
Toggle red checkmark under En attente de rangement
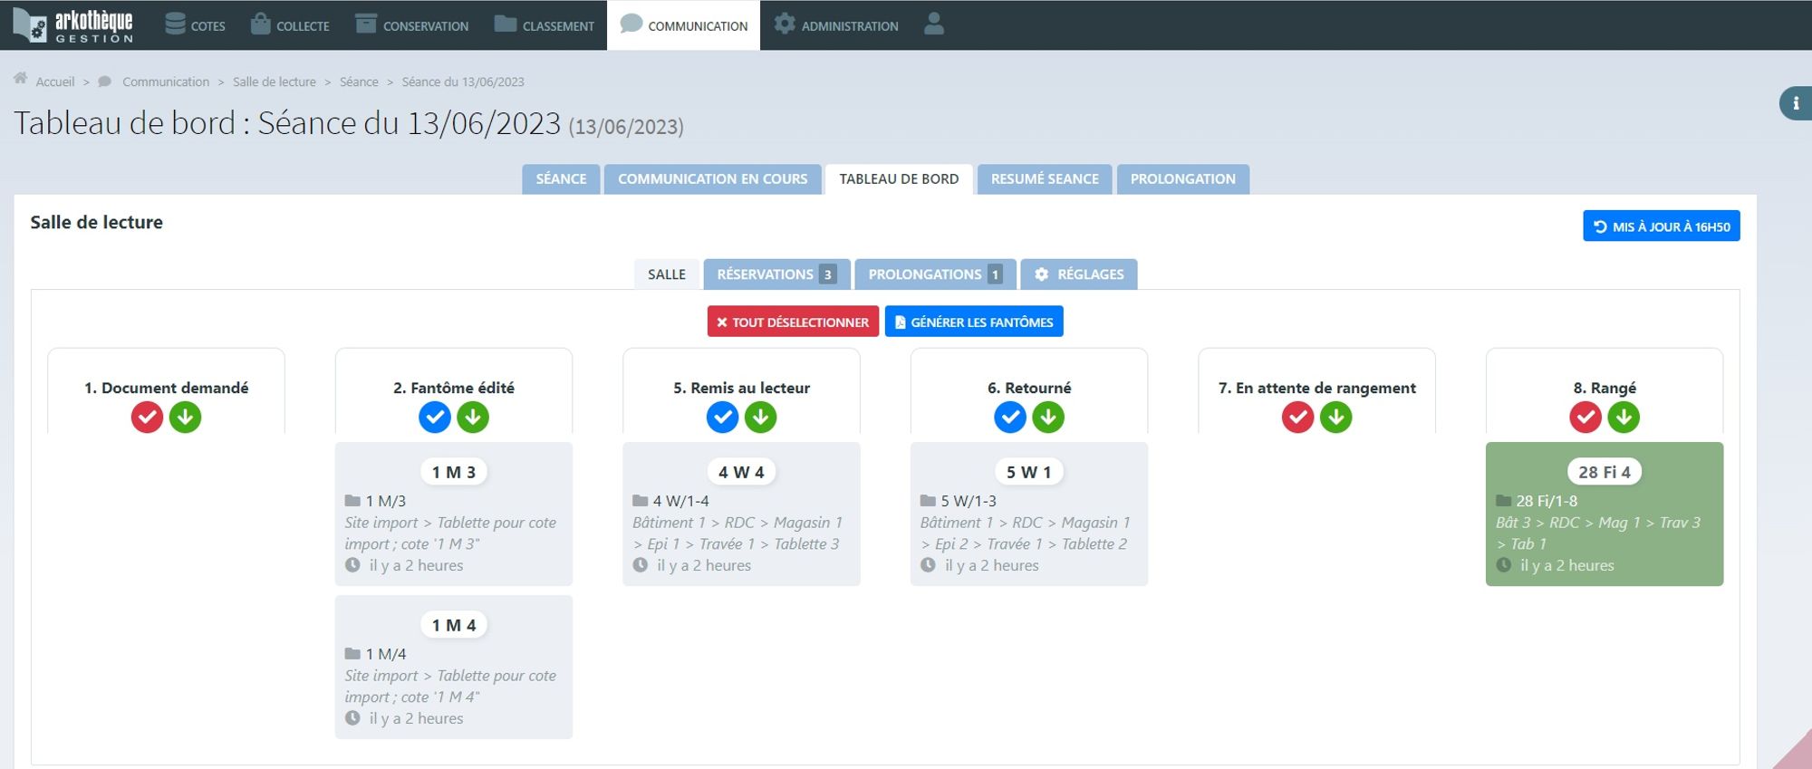pyautogui.click(x=1297, y=418)
